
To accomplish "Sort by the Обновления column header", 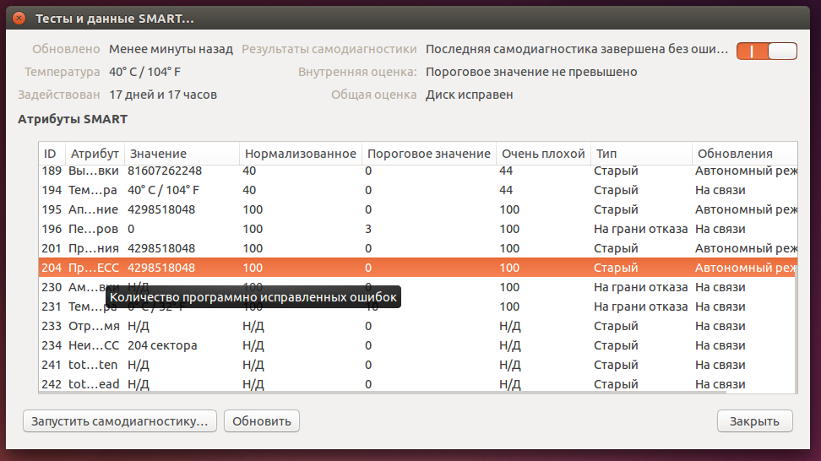I will 733,154.
